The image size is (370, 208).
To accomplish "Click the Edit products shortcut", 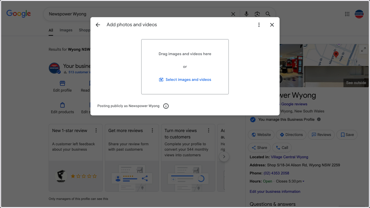I will (x=62, y=108).
